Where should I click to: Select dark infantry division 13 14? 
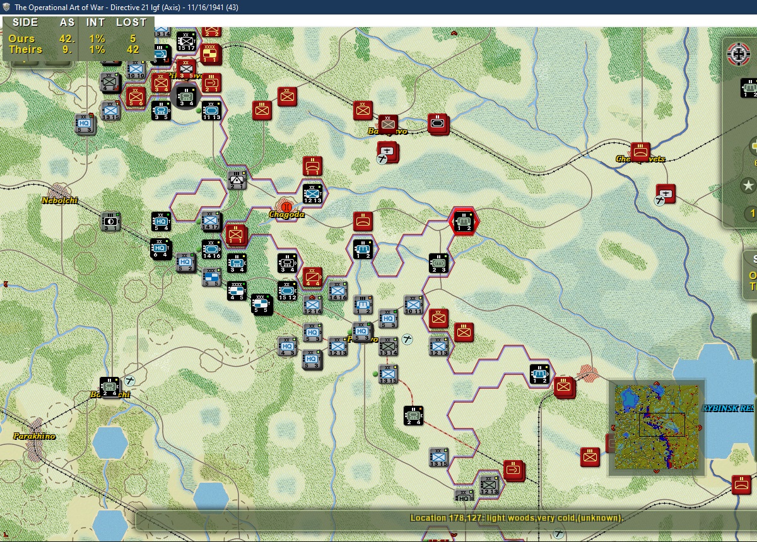pyautogui.click(x=388, y=346)
